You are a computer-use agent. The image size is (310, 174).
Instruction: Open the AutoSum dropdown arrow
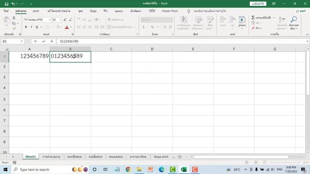pyautogui.click(x=274, y=18)
